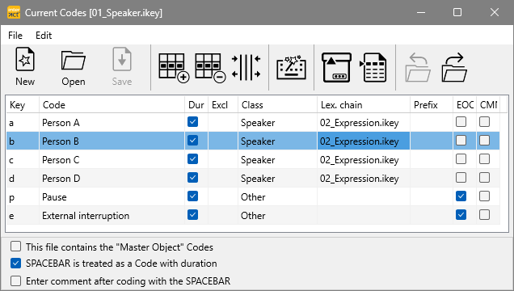This screenshot has width=514, height=291.
Task: Enable CMI checkbox for Pause row
Action: [x=484, y=196]
